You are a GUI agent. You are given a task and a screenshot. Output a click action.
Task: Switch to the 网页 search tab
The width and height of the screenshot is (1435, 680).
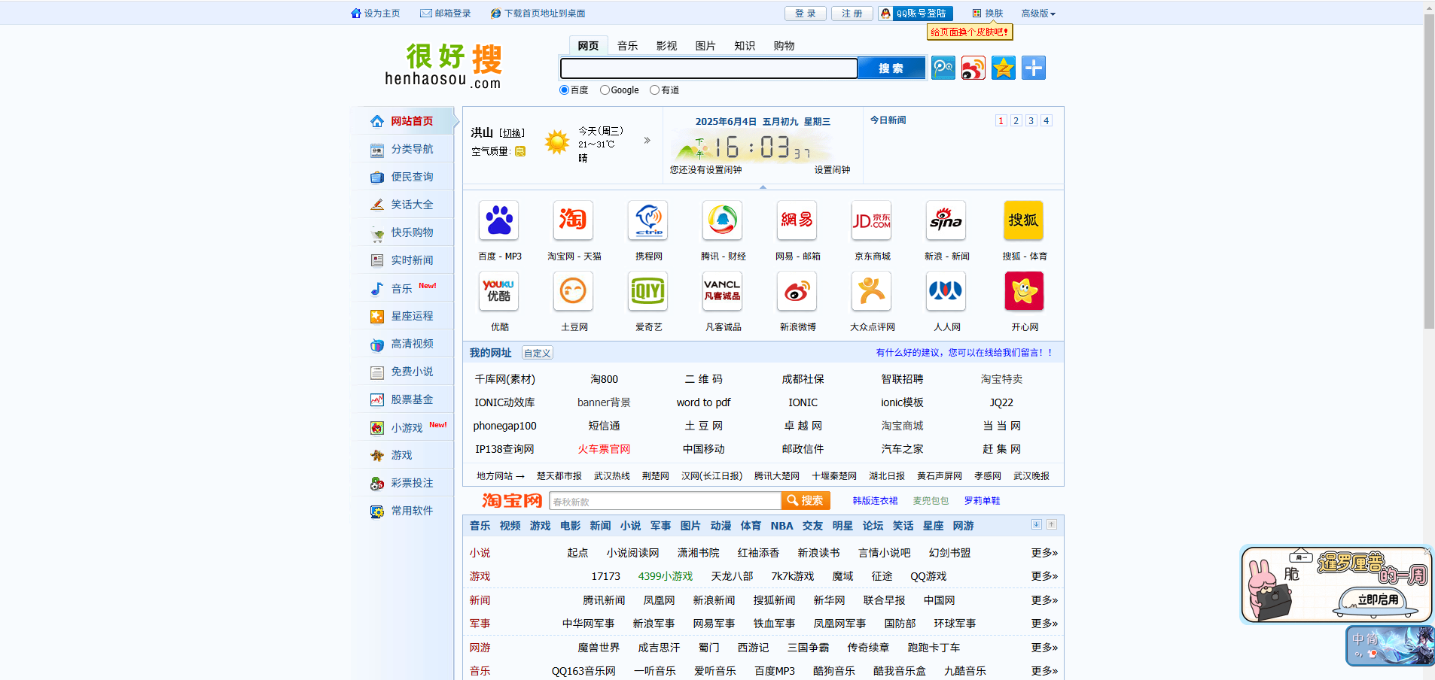[x=588, y=46]
